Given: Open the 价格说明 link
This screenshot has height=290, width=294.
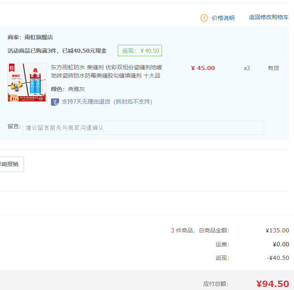Looking at the screenshot, I should 223,18.
